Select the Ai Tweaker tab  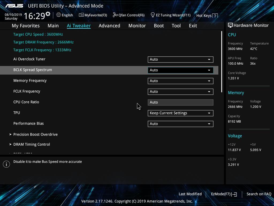[x=79, y=26]
